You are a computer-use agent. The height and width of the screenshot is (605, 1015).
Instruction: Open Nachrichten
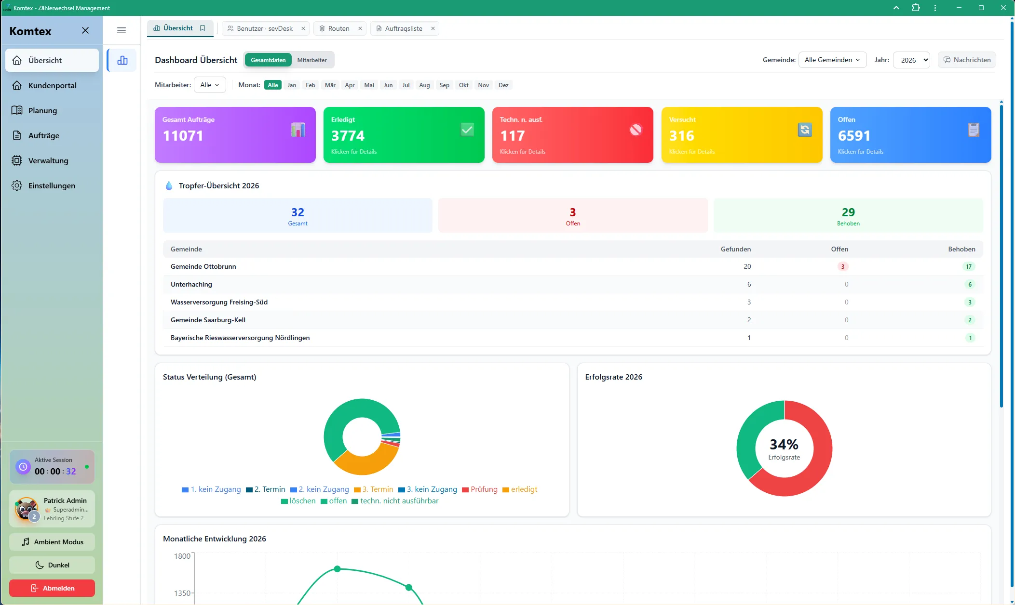(966, 60)
